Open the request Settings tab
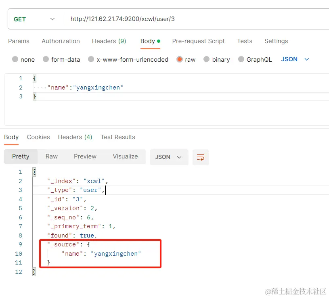This screenshot has height=298, width=329. (276, 41)
